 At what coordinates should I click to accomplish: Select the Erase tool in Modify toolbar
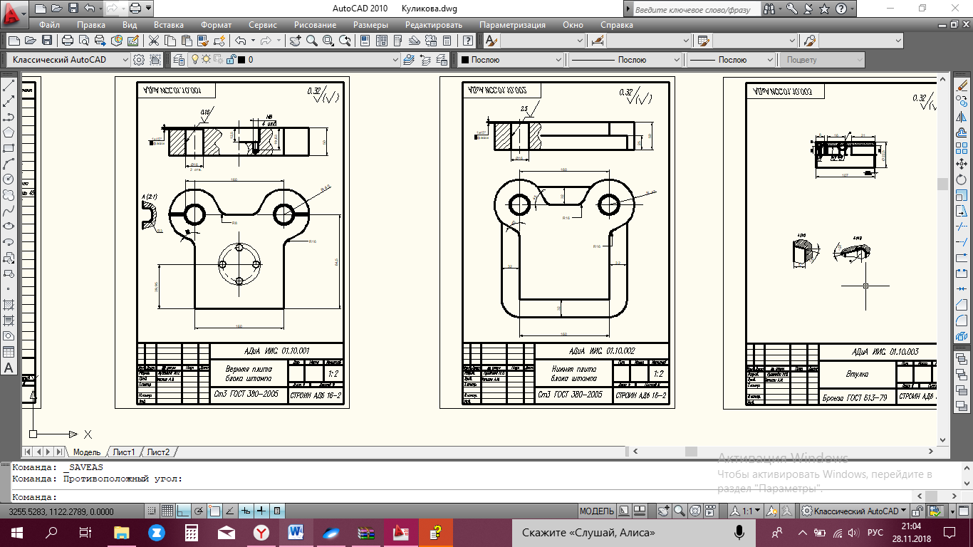click(962, 86)
